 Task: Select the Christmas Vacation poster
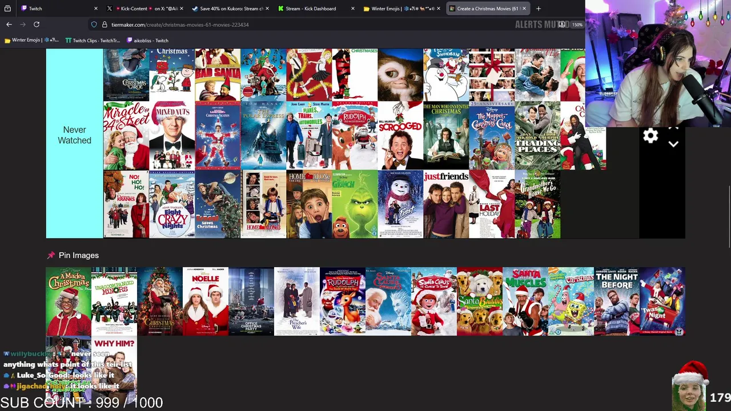(218, 135)
